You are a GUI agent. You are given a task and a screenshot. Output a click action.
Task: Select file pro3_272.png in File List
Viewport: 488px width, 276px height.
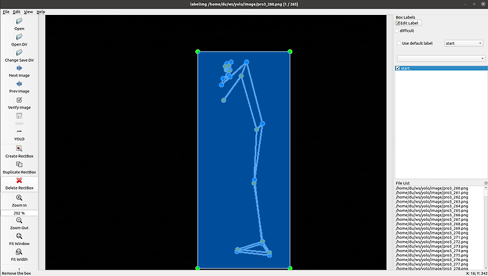431,242
